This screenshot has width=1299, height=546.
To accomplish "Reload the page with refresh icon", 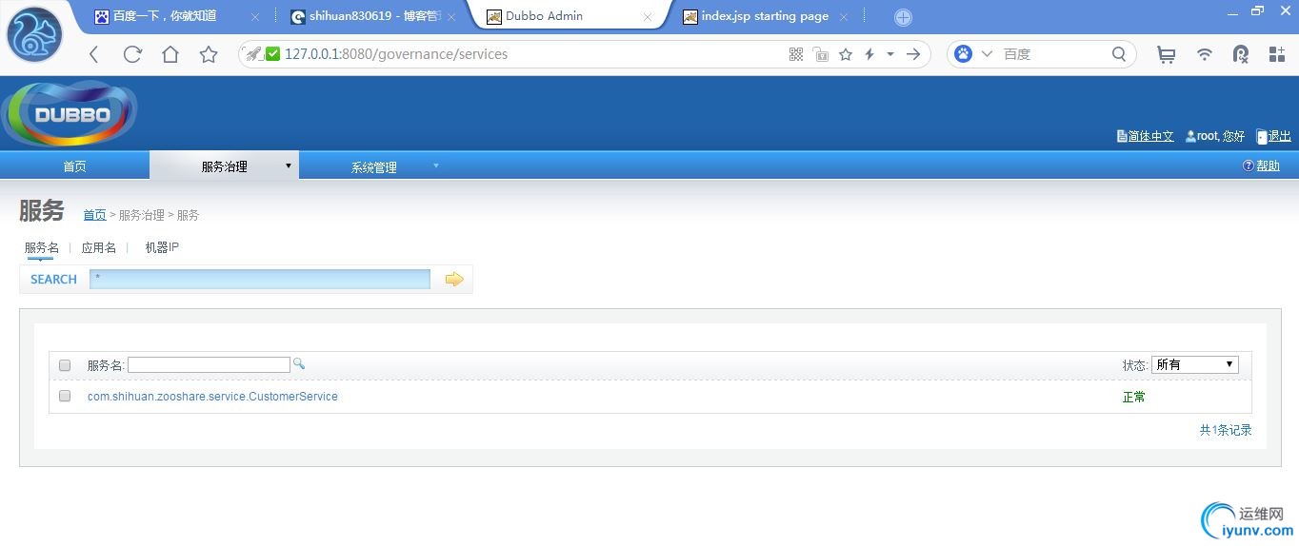I will pos(132,54).
